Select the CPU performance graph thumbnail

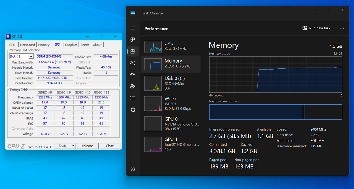click(153, 47)
